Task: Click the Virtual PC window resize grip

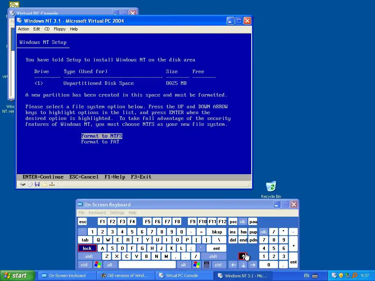Action: 249,186
